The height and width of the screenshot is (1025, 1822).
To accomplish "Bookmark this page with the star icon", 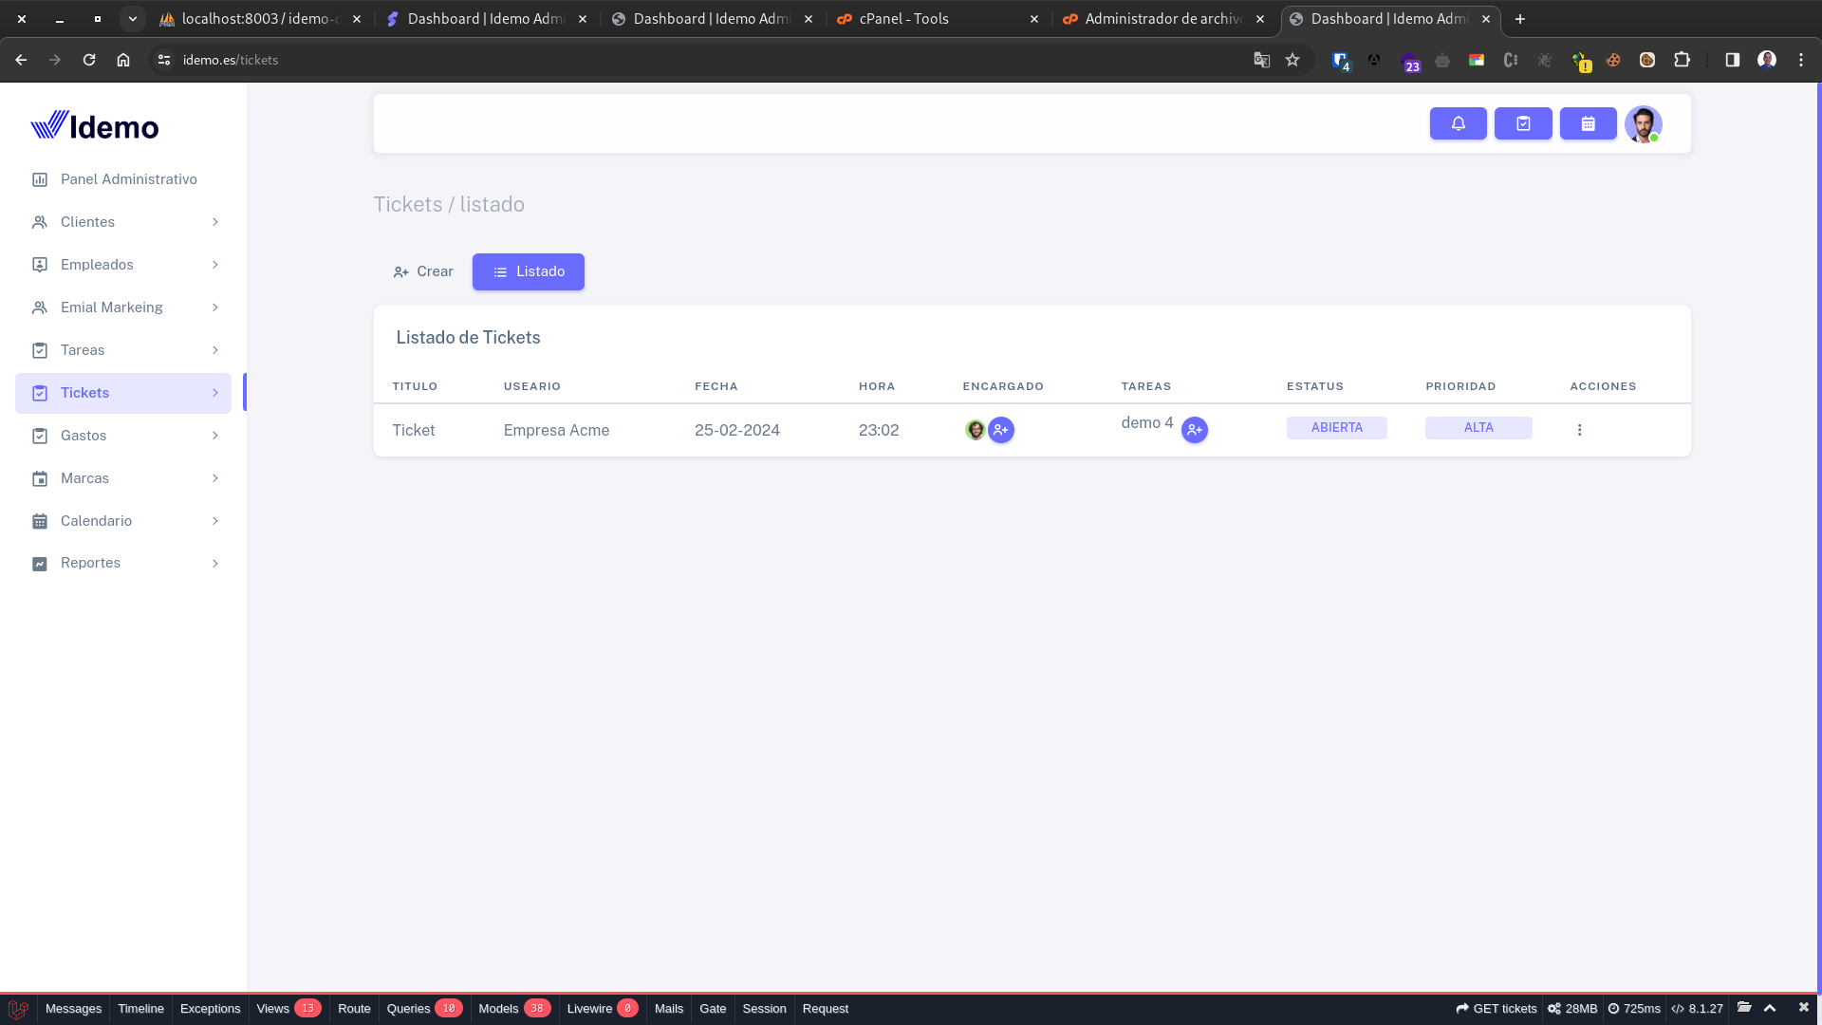I will coord(1292,60).
